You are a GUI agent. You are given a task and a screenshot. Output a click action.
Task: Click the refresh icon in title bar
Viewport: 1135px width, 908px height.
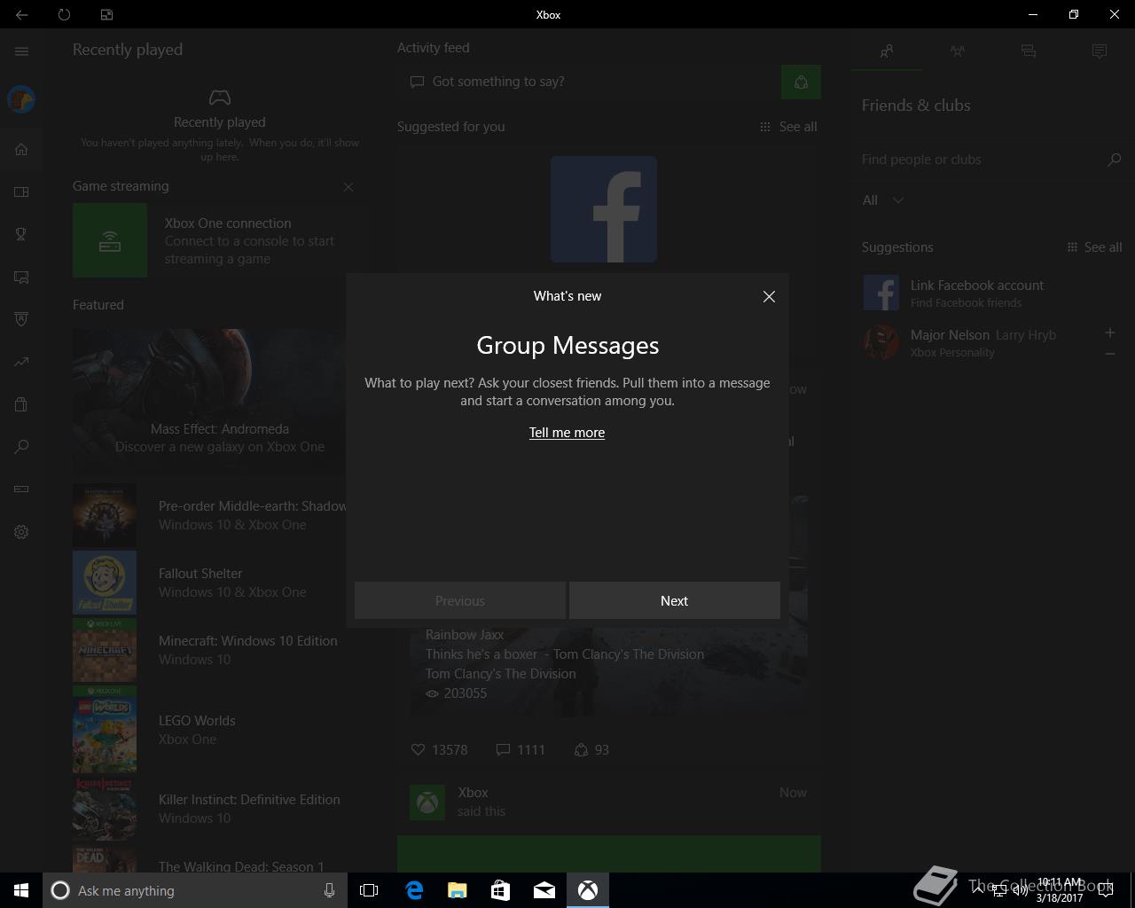pos(64,14)
